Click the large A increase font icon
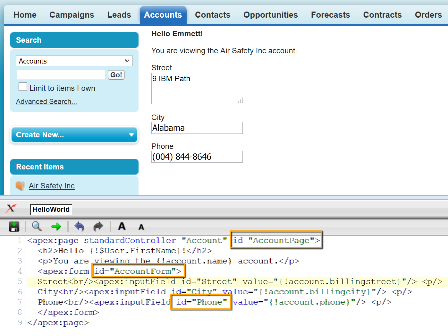Screen dimensions: 448x336 (x=122, y=227)
